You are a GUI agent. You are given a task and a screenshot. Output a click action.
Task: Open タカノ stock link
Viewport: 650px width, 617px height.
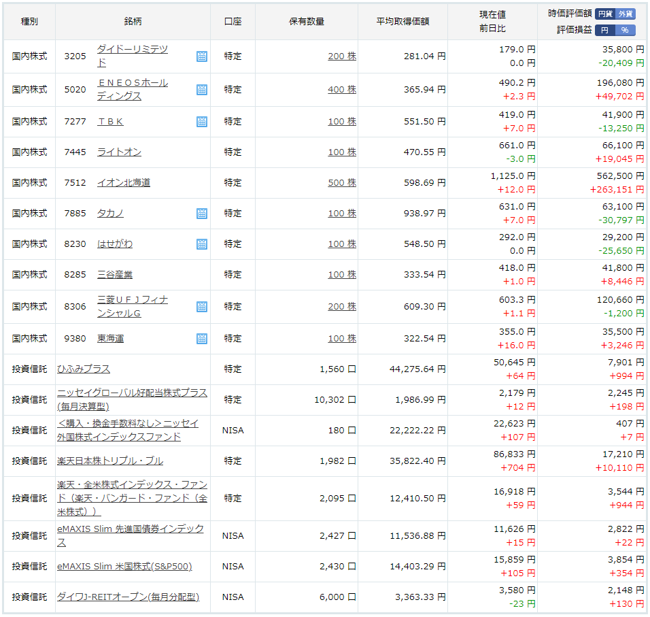pos(110,214)
